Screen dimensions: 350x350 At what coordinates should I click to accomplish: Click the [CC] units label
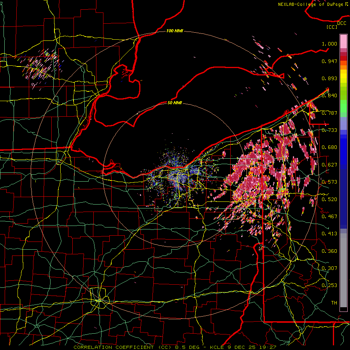click(x=332, y=27)
